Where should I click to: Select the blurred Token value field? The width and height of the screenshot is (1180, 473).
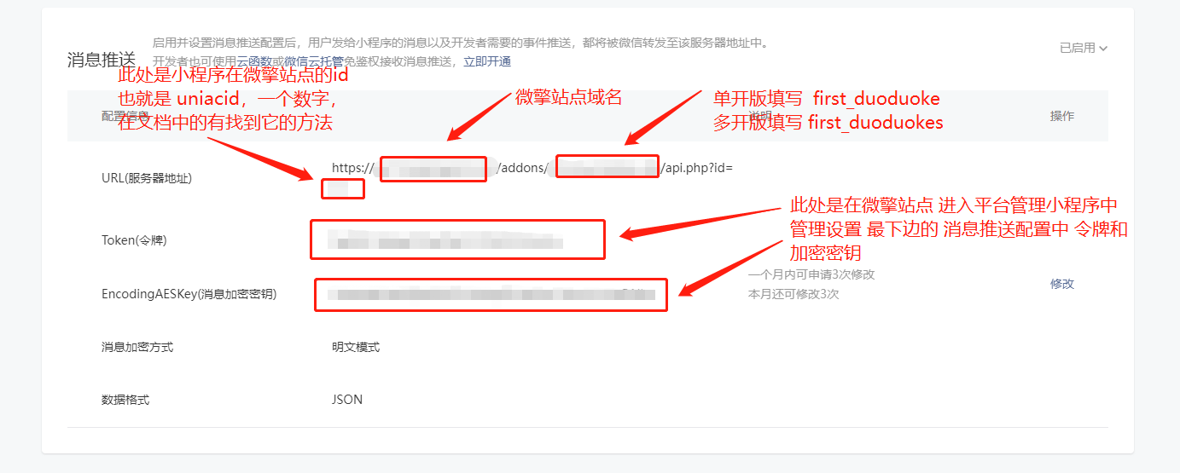click(x=458, y=239)
